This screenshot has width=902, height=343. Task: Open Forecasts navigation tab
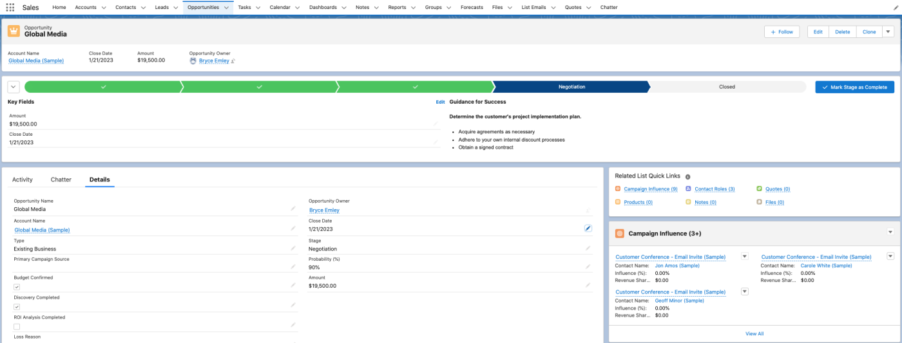[472, 7]
